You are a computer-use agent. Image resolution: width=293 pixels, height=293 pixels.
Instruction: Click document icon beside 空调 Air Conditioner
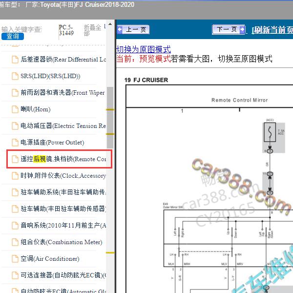[15, 259]
